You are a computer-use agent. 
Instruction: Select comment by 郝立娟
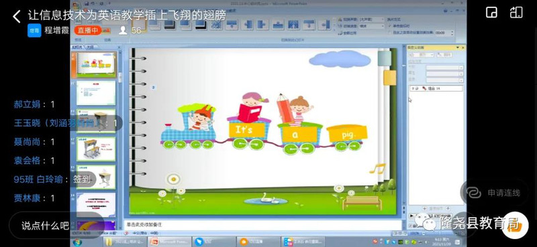pos(34,104)
